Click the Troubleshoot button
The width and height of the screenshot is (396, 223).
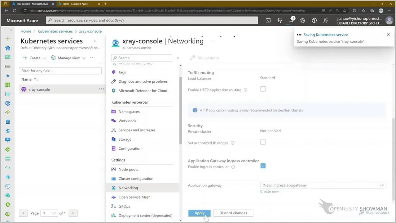[x=204, y=58]
